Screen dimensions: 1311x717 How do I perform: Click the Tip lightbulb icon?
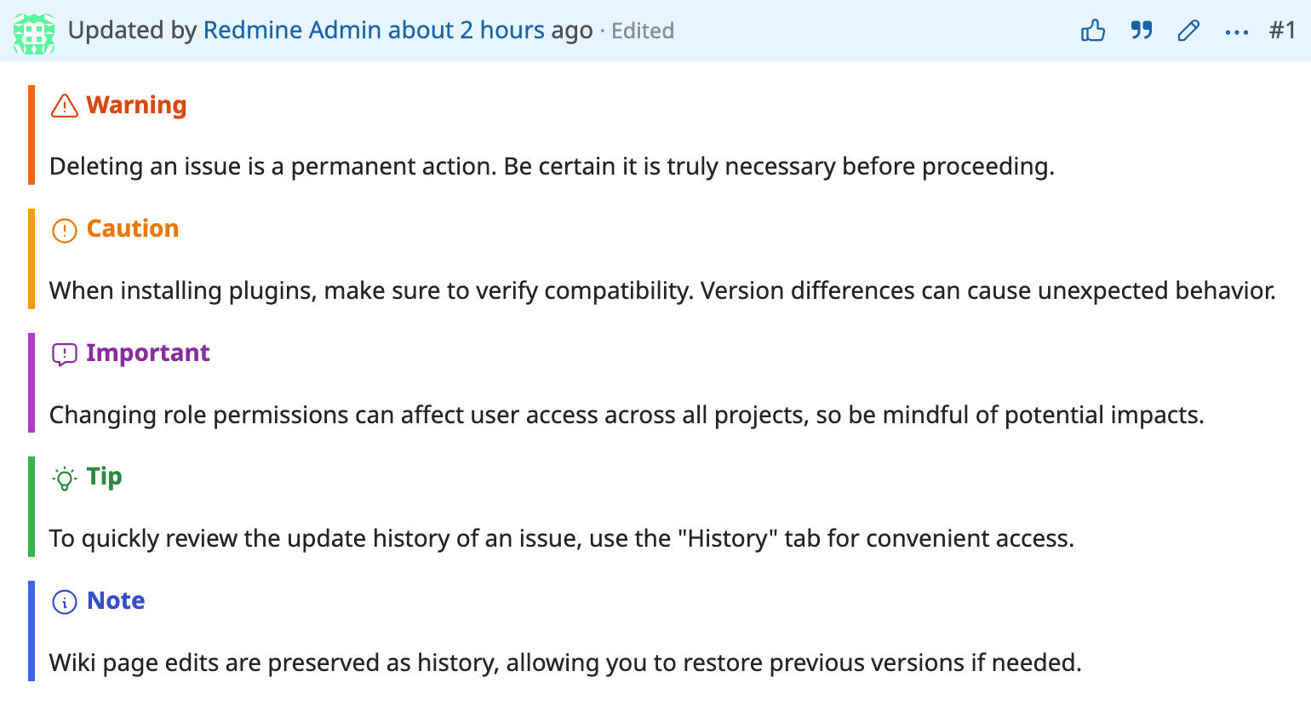[65, 479]
